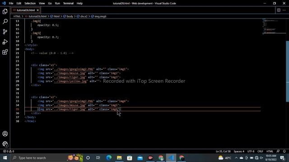Click the div.x2 breadcrumb element
The height and width of the screenshot is (162, 289).
click(82, 16)
